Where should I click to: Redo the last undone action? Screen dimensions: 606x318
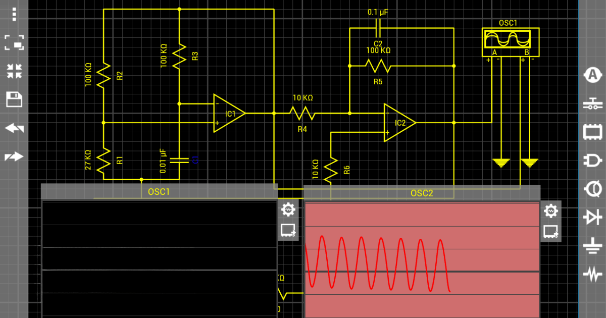pos(14,156)
